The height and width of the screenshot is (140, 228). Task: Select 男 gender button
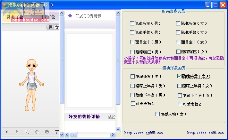pos(50,27)
